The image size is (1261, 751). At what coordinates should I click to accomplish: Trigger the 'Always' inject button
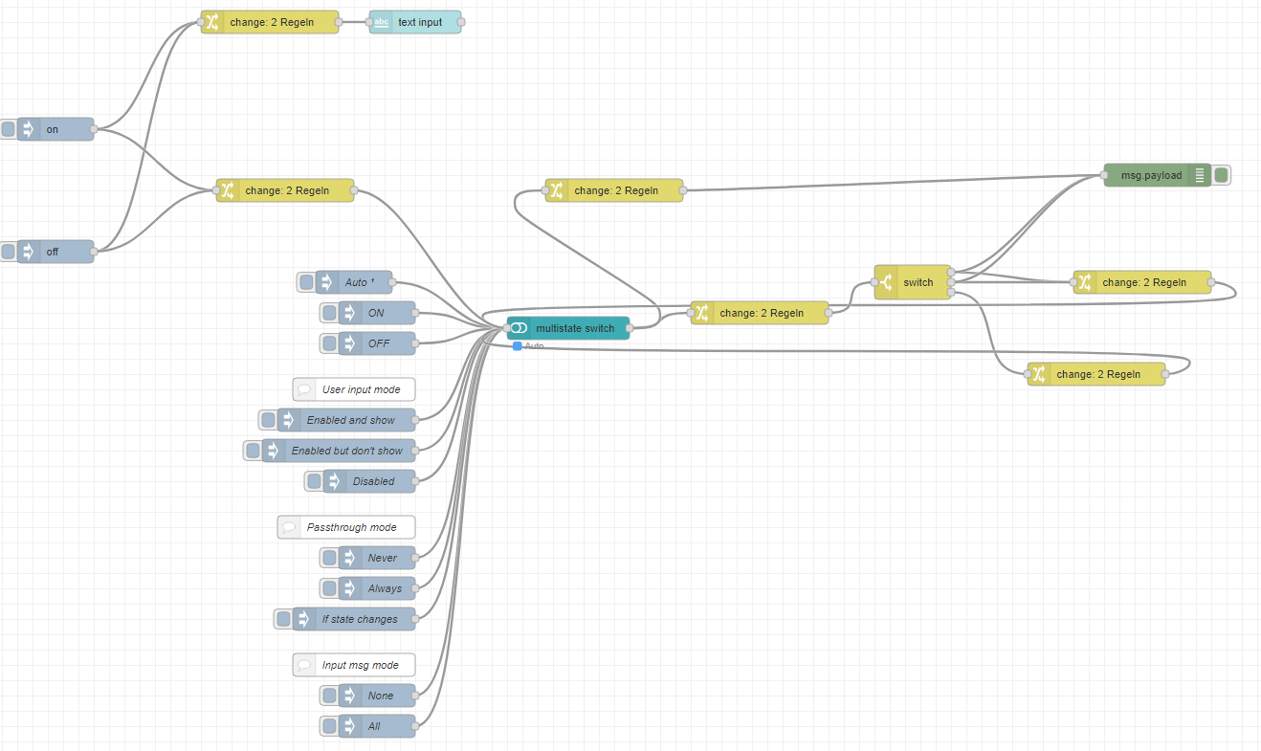pos(329,588)
